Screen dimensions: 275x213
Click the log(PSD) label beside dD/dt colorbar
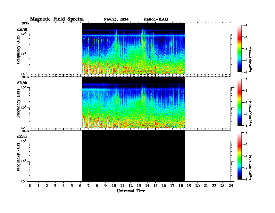pyautogui.click(x=250, y=113)
